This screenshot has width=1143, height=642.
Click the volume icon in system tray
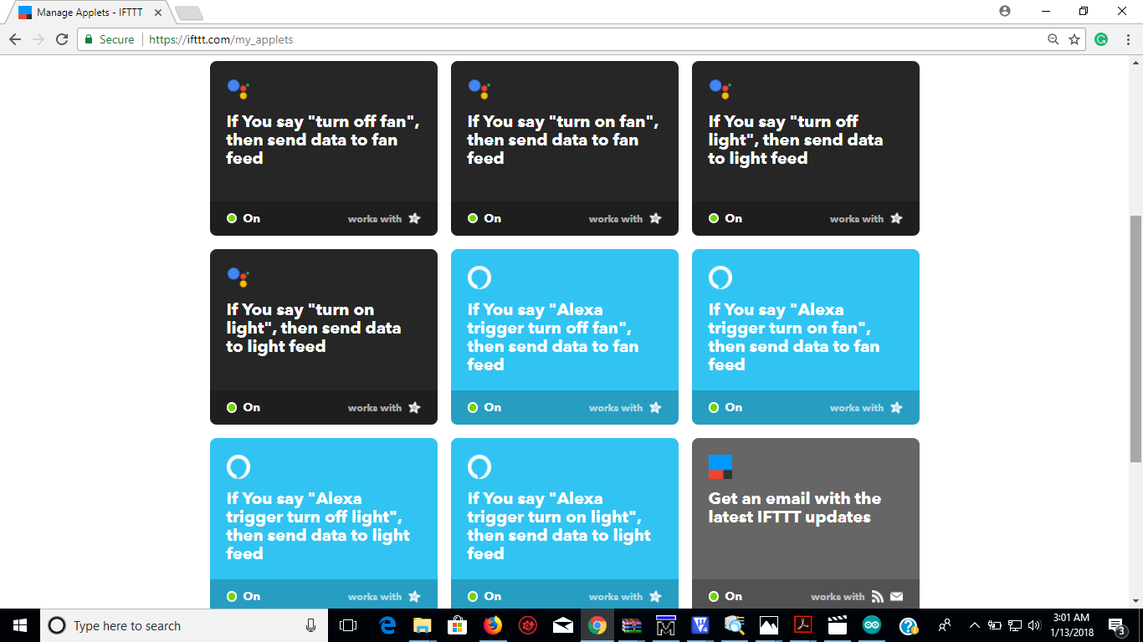pyautogui.click(x=1035, y=625)
